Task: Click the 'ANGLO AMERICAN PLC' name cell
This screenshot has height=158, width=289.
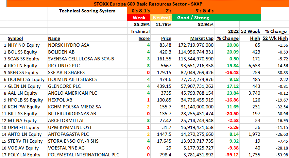Action: coord(87,93)
